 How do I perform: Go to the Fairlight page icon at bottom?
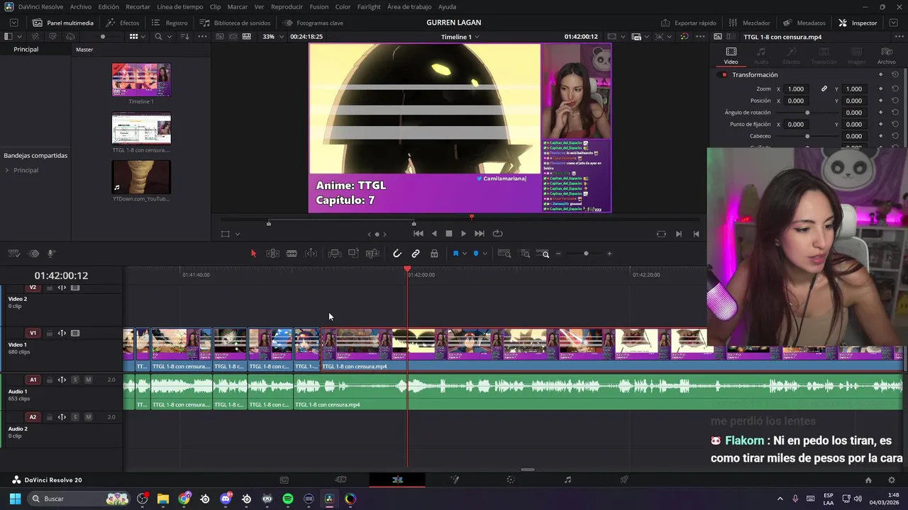click(567, 480)
